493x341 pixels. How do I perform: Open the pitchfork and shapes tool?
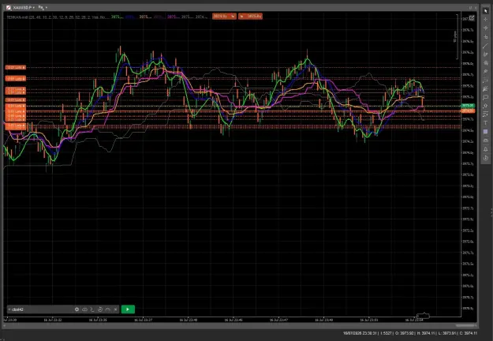485,63
